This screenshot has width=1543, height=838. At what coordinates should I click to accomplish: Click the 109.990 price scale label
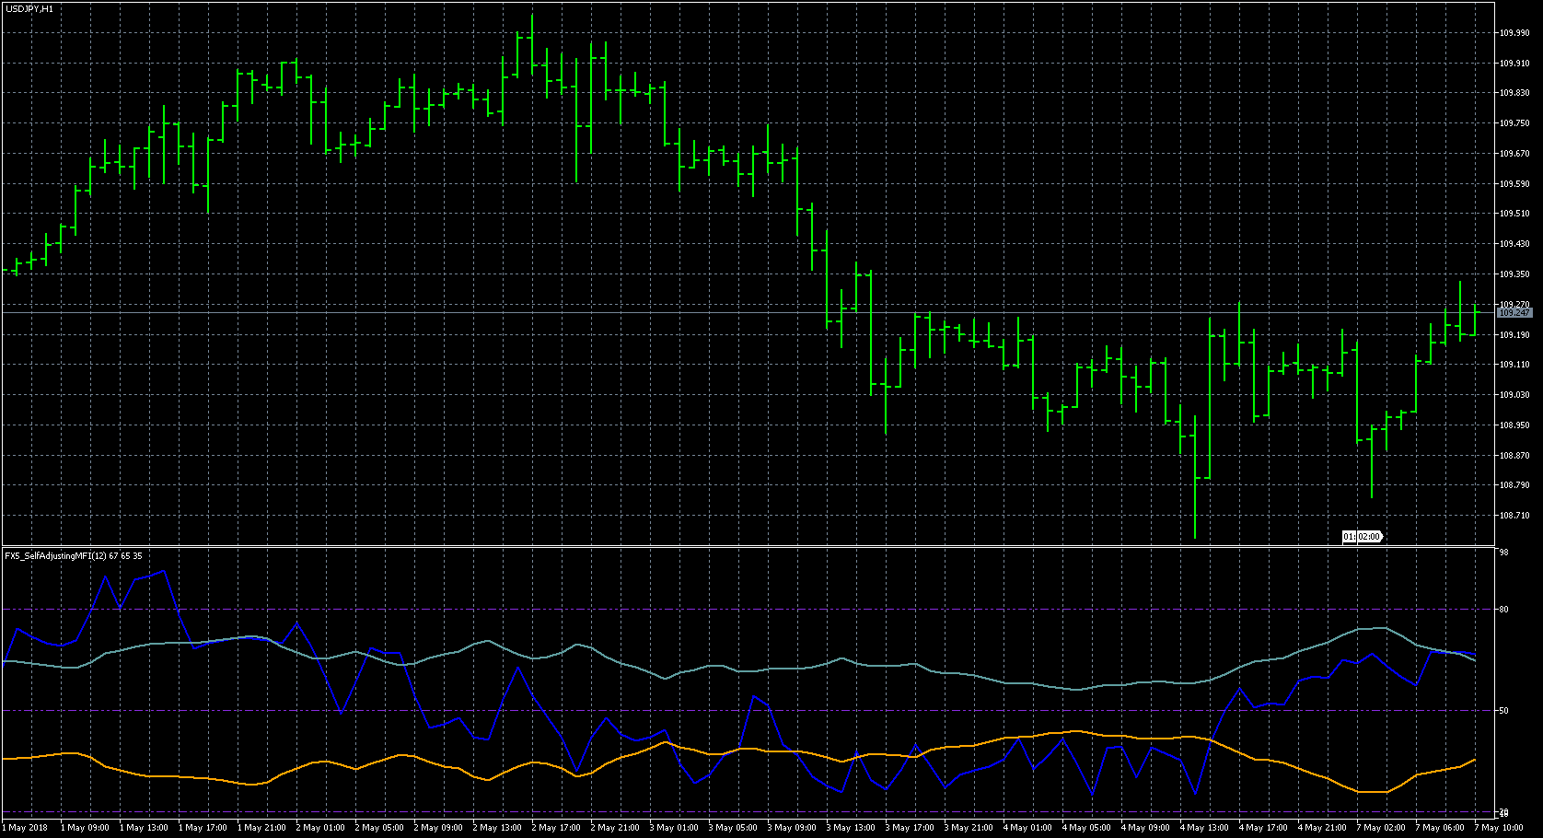click(1514, 33)
